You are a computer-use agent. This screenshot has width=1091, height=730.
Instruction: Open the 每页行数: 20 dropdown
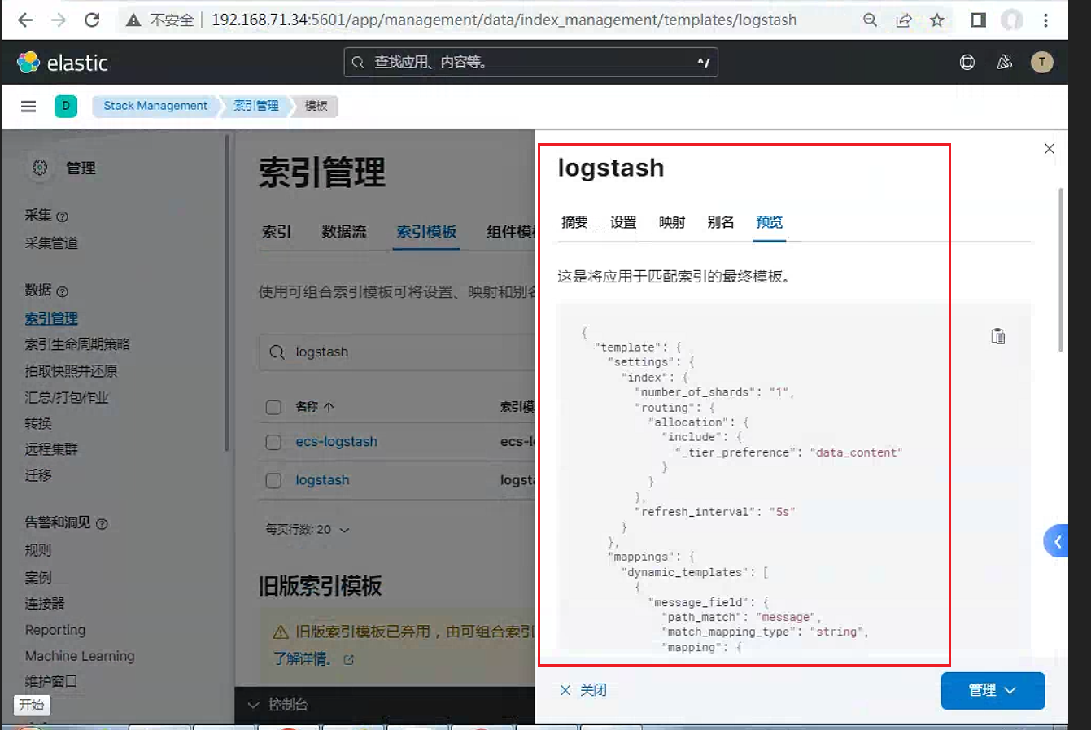pos(308,530)
